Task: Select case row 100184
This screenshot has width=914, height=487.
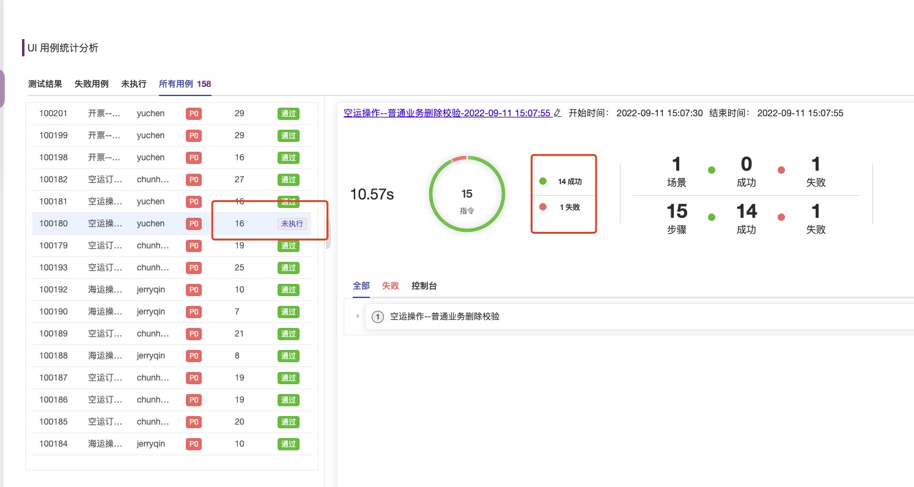Action: (172, 444)
